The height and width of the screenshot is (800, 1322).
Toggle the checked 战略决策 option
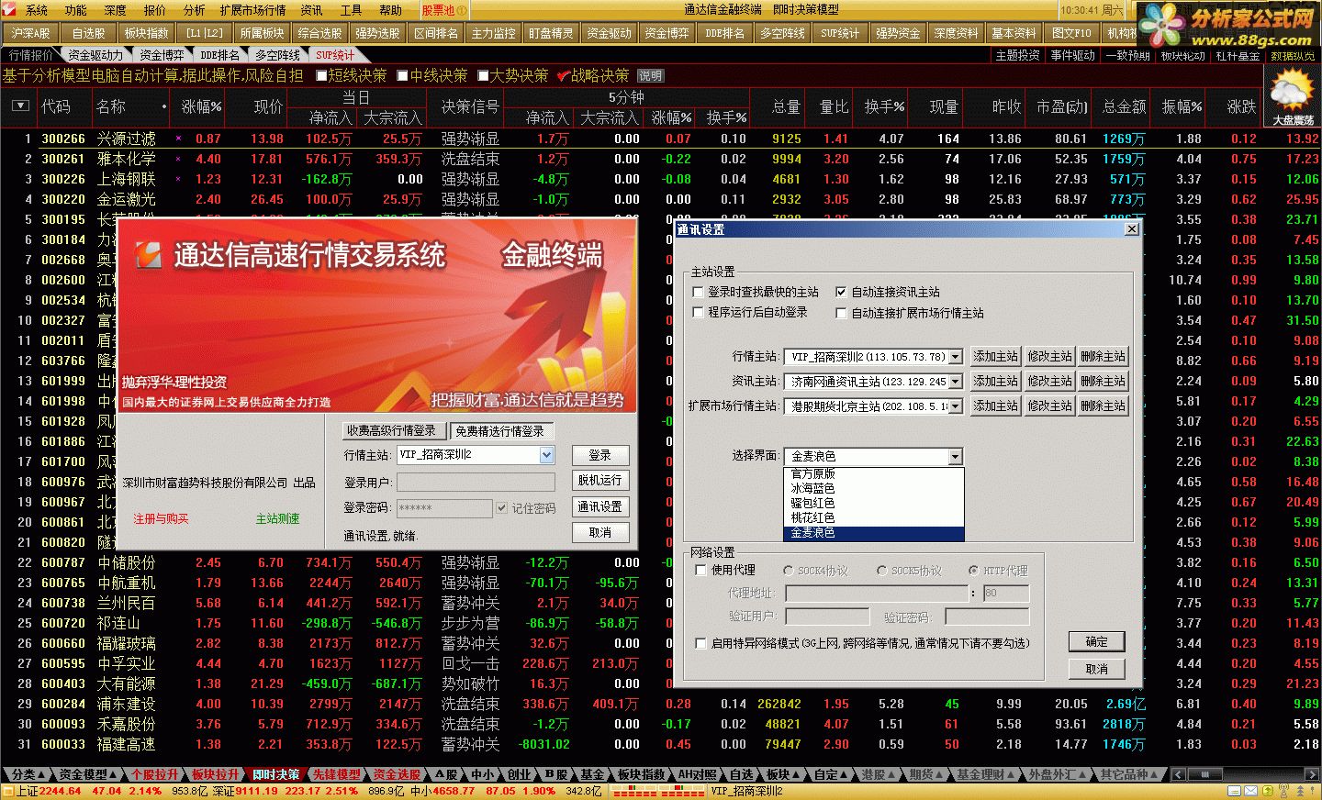[564, 75]
